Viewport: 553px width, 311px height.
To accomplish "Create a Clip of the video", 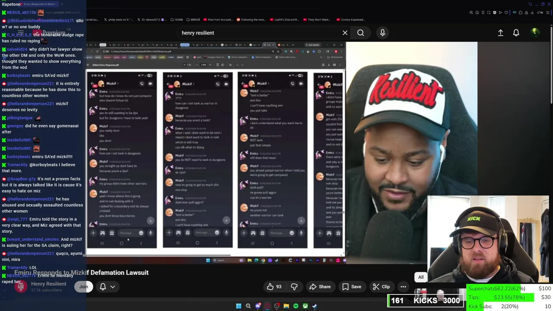I will coord(381,287).
